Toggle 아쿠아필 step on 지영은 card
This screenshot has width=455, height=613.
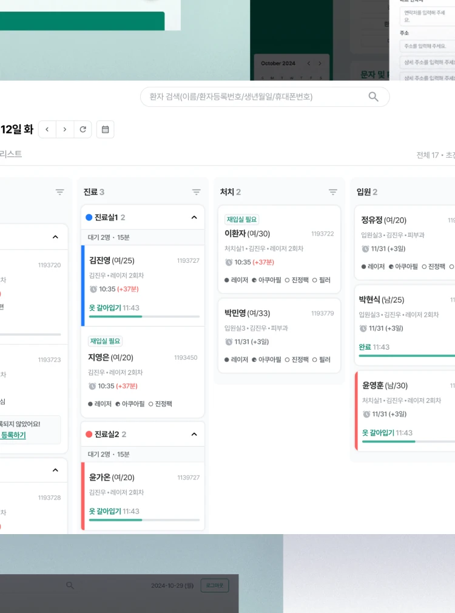pyautogui.click(x=130, y=404)
